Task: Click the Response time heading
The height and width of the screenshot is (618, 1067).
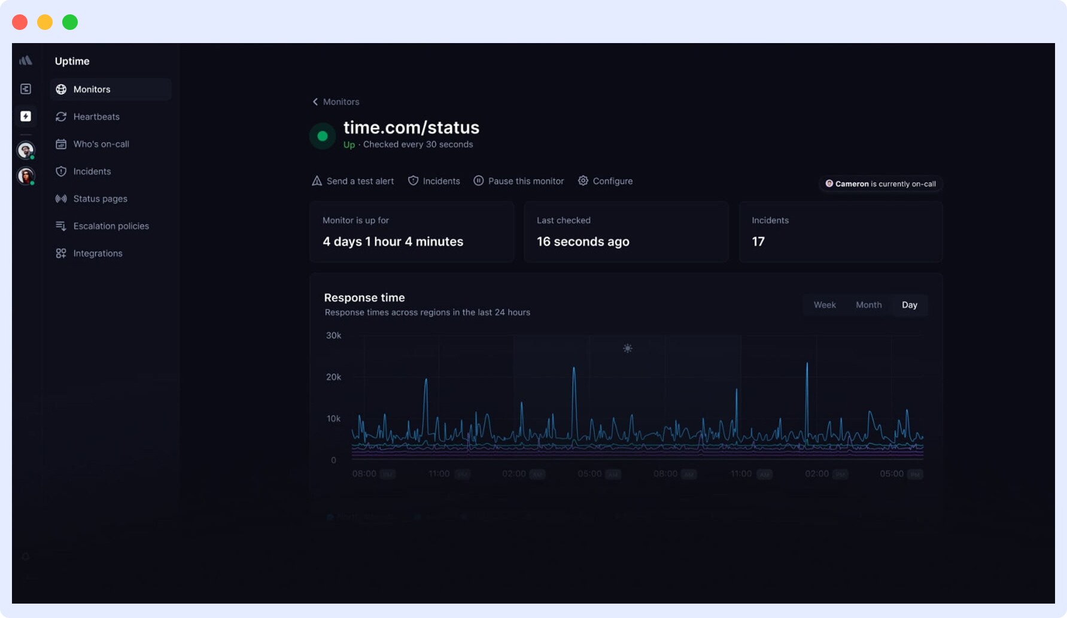Action: click(x=364, y=297)
